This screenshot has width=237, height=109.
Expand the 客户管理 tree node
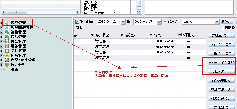(2, 23)
